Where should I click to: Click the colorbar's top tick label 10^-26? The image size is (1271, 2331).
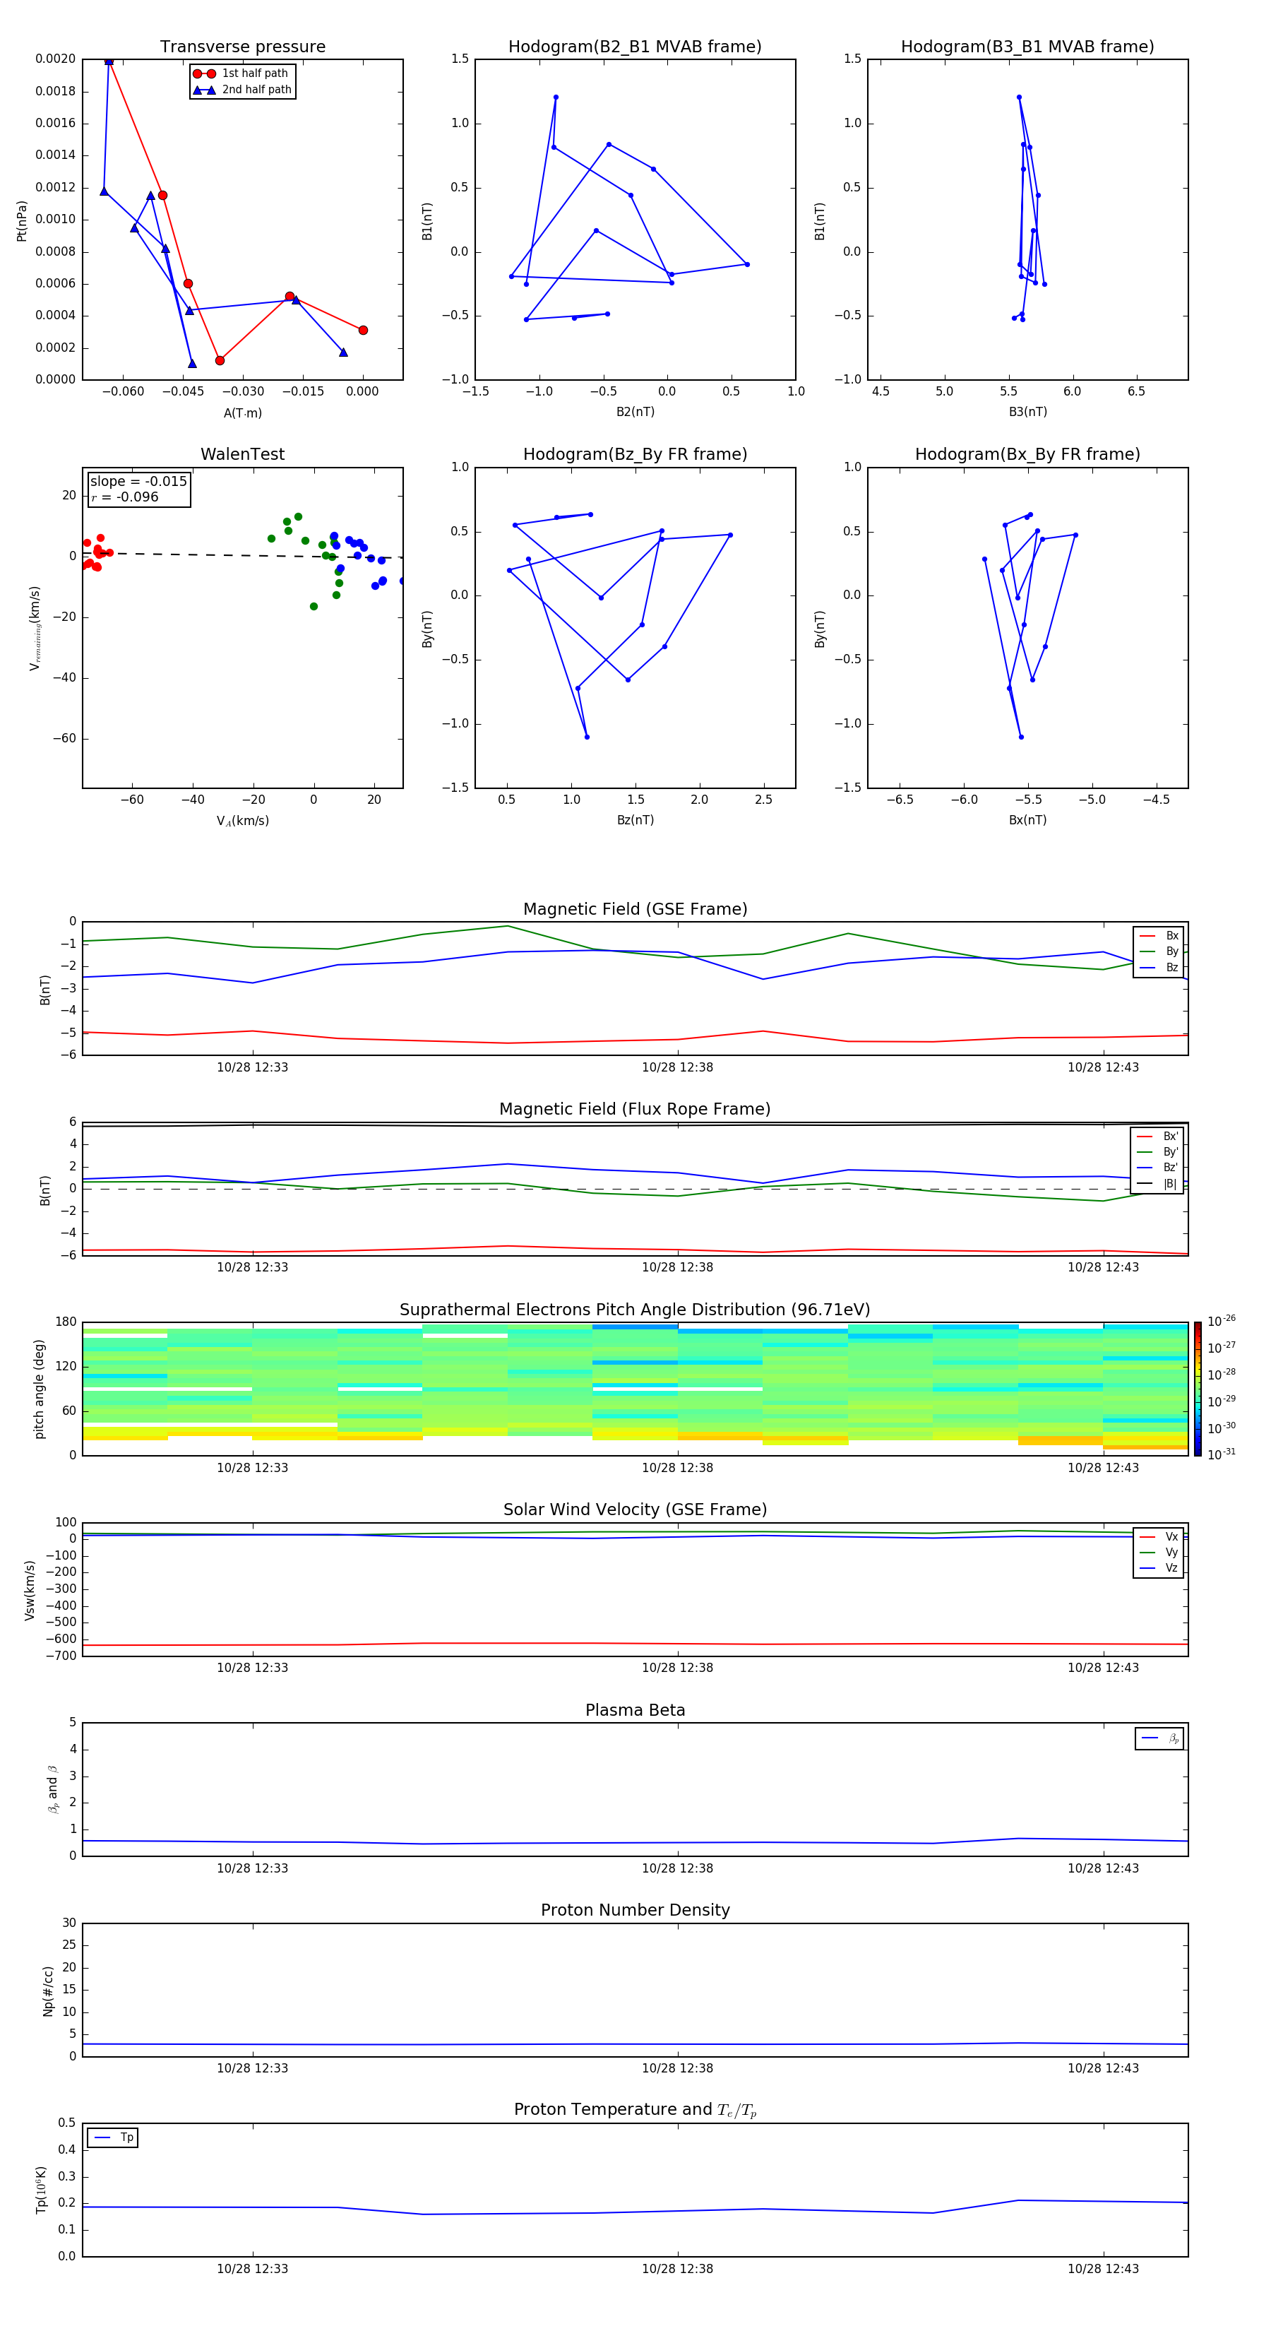click(1222, 1321)
